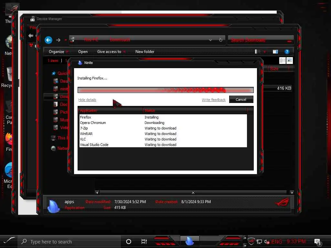Open the Write feedback link
This screenshot has height=248, width=331.
click(x=214, y=100)
